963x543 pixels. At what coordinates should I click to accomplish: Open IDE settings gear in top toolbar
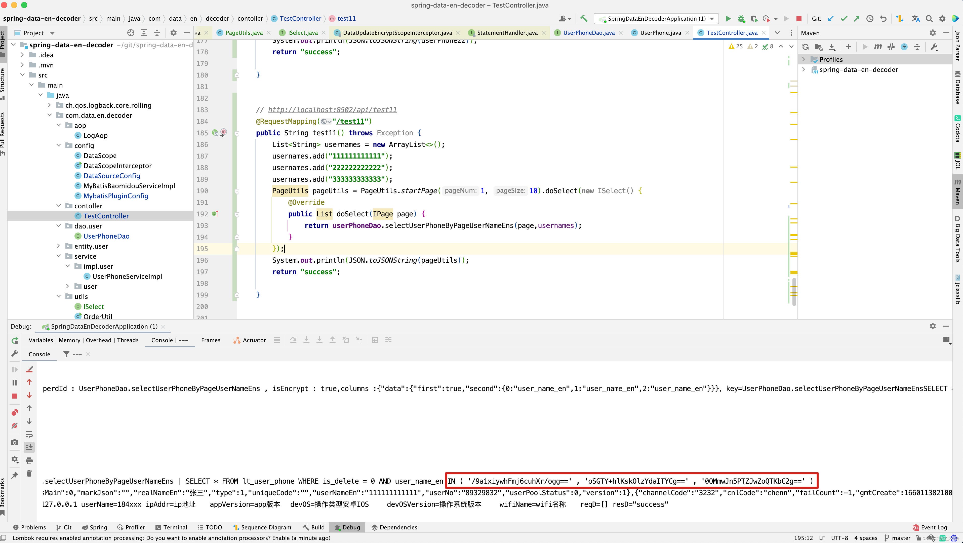point(942,18)
